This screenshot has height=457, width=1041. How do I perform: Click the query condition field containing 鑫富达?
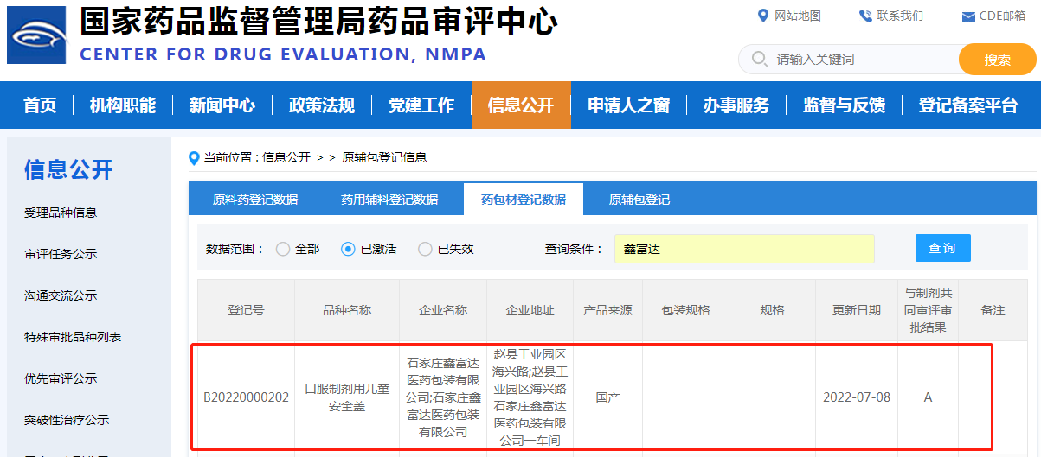[744, 249]
